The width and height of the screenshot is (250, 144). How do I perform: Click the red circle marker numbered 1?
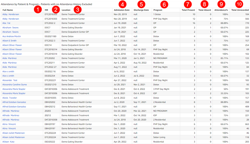click(x=38, y=10)
